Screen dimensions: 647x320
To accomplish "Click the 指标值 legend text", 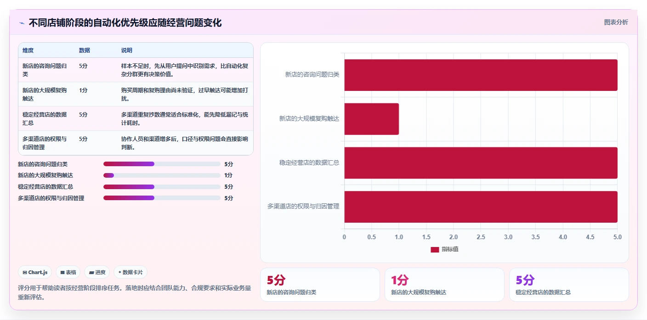I will pos(450,249).
